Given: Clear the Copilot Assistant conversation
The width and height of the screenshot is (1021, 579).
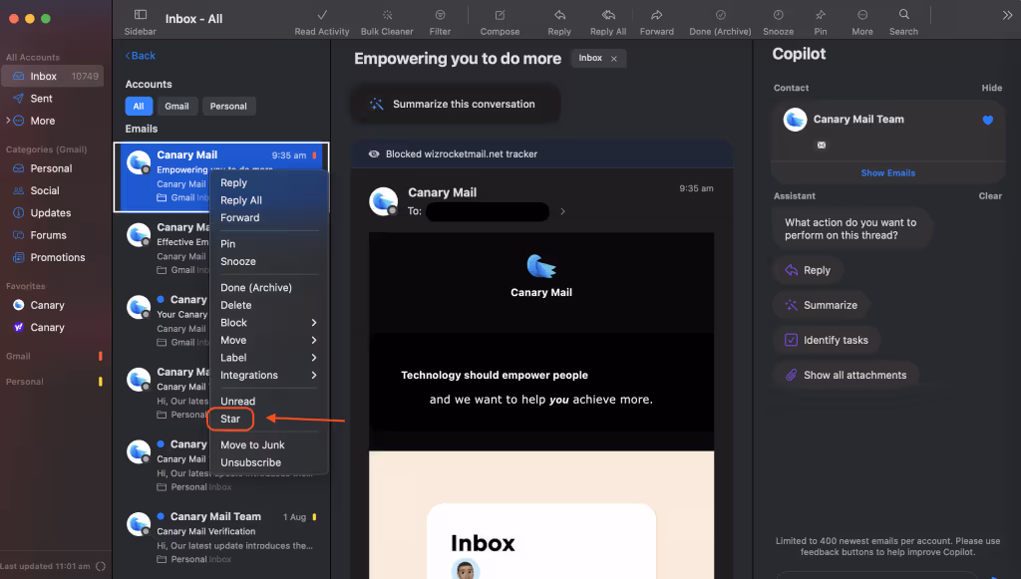Looking at the screenshot, I should pos(990,195).
